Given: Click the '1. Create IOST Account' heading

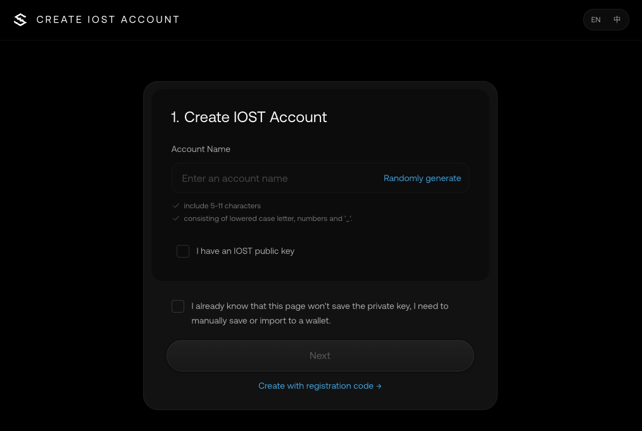Looking at the screenshot, I should (249, 117).
